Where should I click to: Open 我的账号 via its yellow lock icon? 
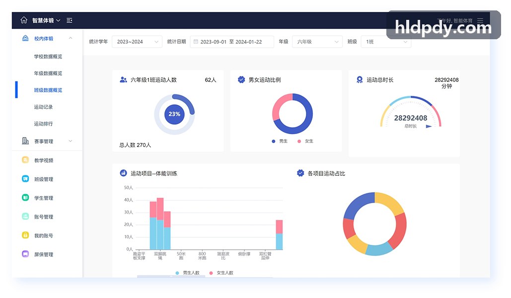pyautogui.click(x=25, y=235)
